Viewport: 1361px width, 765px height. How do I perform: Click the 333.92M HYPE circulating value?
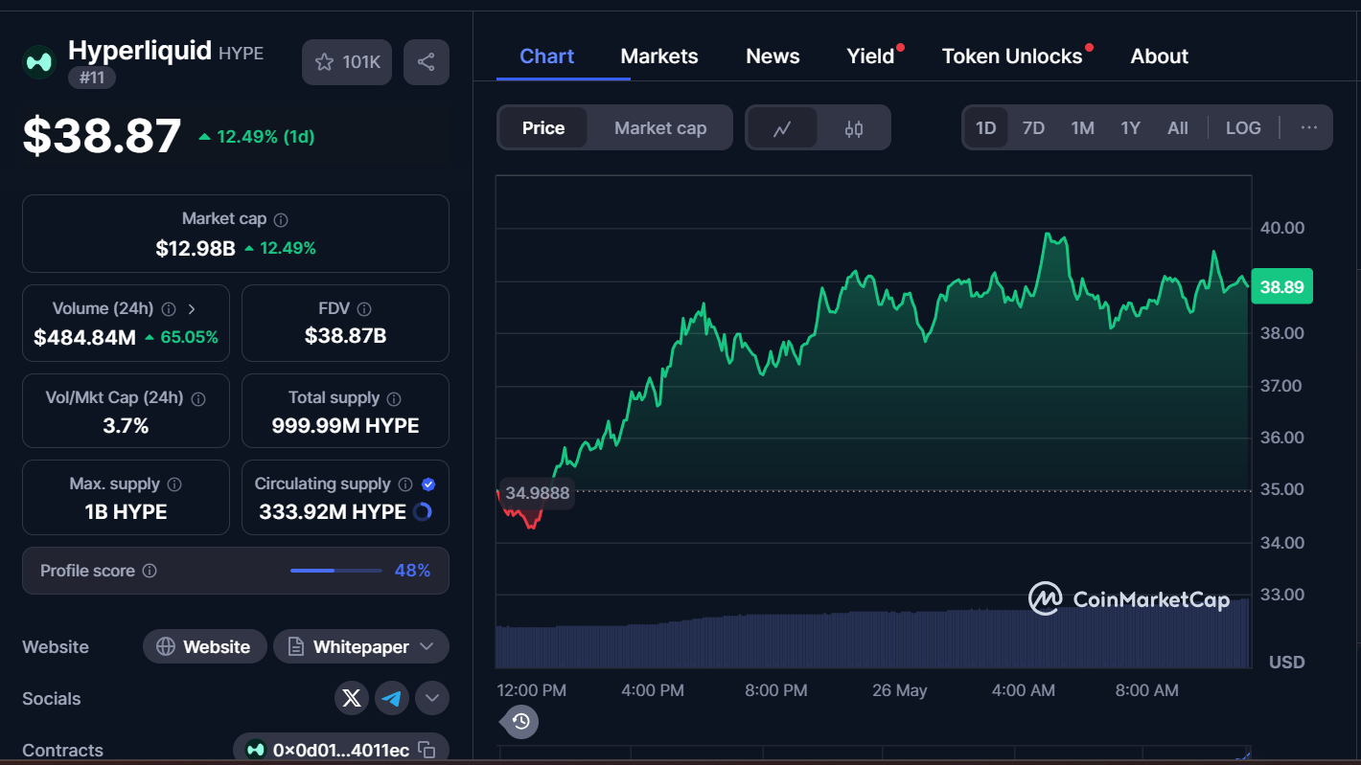pos(333,512)
